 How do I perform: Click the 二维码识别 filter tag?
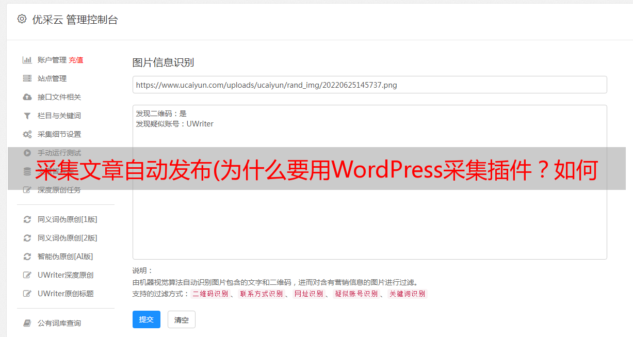pos(210,294)
